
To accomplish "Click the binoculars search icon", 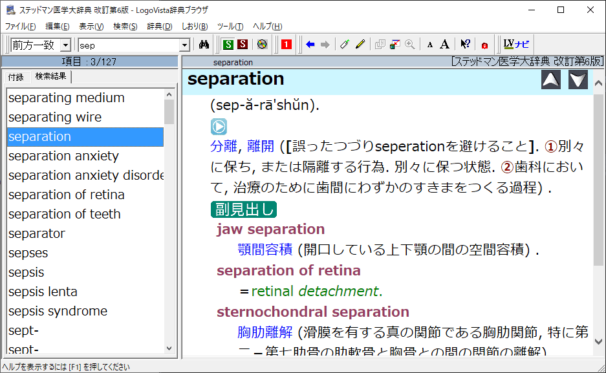I will 204,45.
